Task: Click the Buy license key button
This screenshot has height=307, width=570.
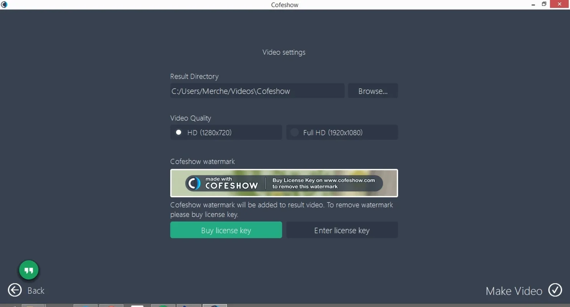Action: [x=226, y=230]
